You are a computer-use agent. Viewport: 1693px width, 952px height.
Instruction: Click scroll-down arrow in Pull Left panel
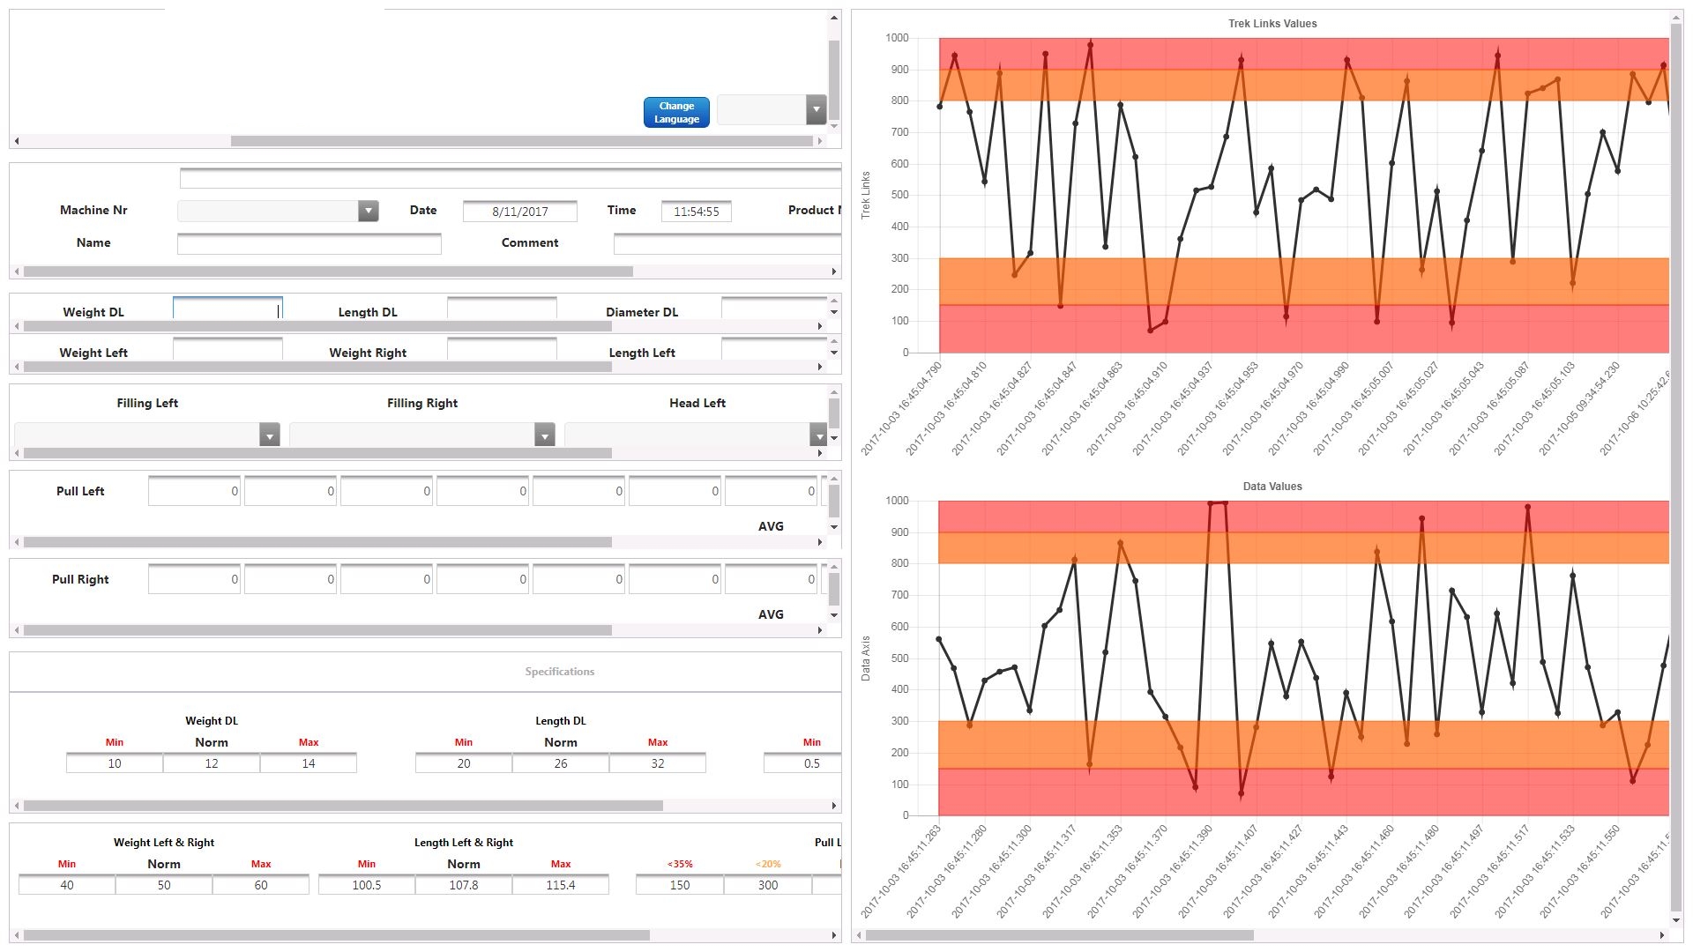(x=834, y=527)
